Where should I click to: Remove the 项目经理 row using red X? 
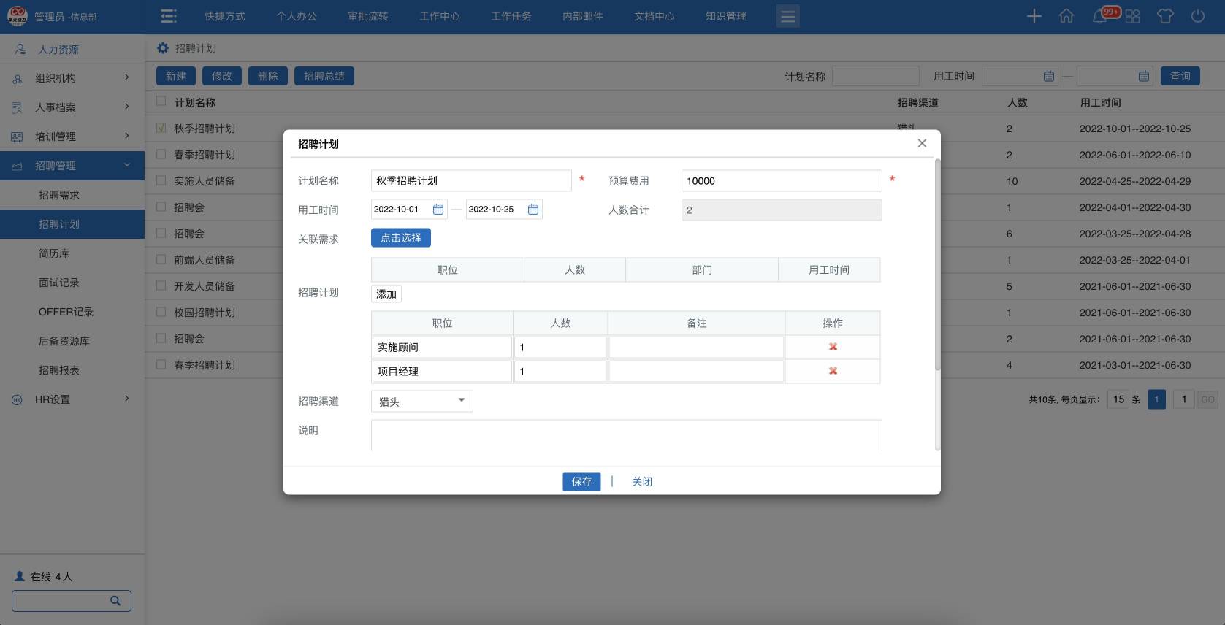pyautogui.click(x=833, y=371)
